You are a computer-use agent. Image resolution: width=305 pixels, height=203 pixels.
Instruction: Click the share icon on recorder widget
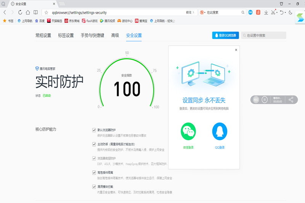[291, 99]
